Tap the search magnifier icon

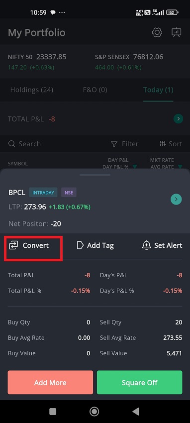click(x=11, y=144)
